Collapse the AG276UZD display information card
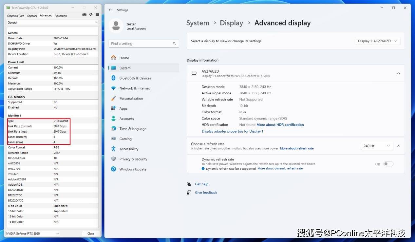The width and height of the screenshot is (415, 242). tap(399, 73)
